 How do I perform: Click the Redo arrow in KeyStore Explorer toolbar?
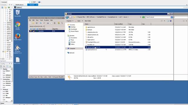coord(44,23)
